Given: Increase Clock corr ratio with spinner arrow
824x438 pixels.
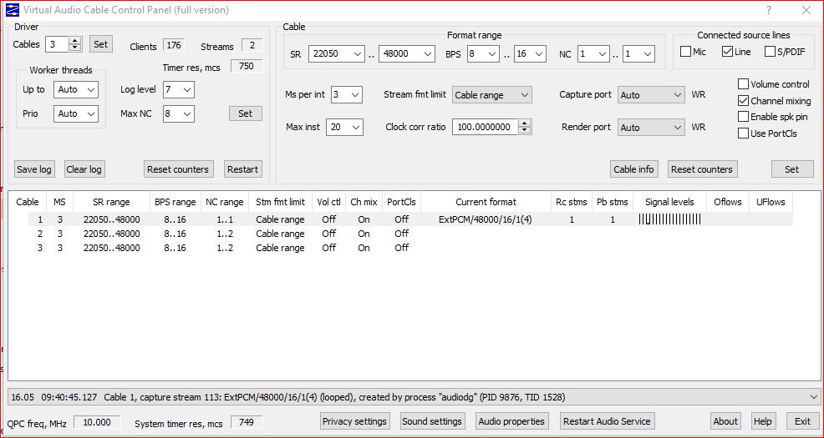Looking at the screenshot, I should [x=524, y=123].
